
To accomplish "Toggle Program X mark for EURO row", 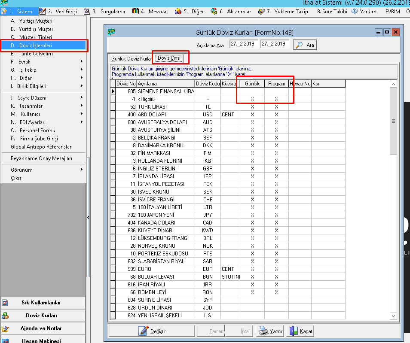I will click(276, 269).
